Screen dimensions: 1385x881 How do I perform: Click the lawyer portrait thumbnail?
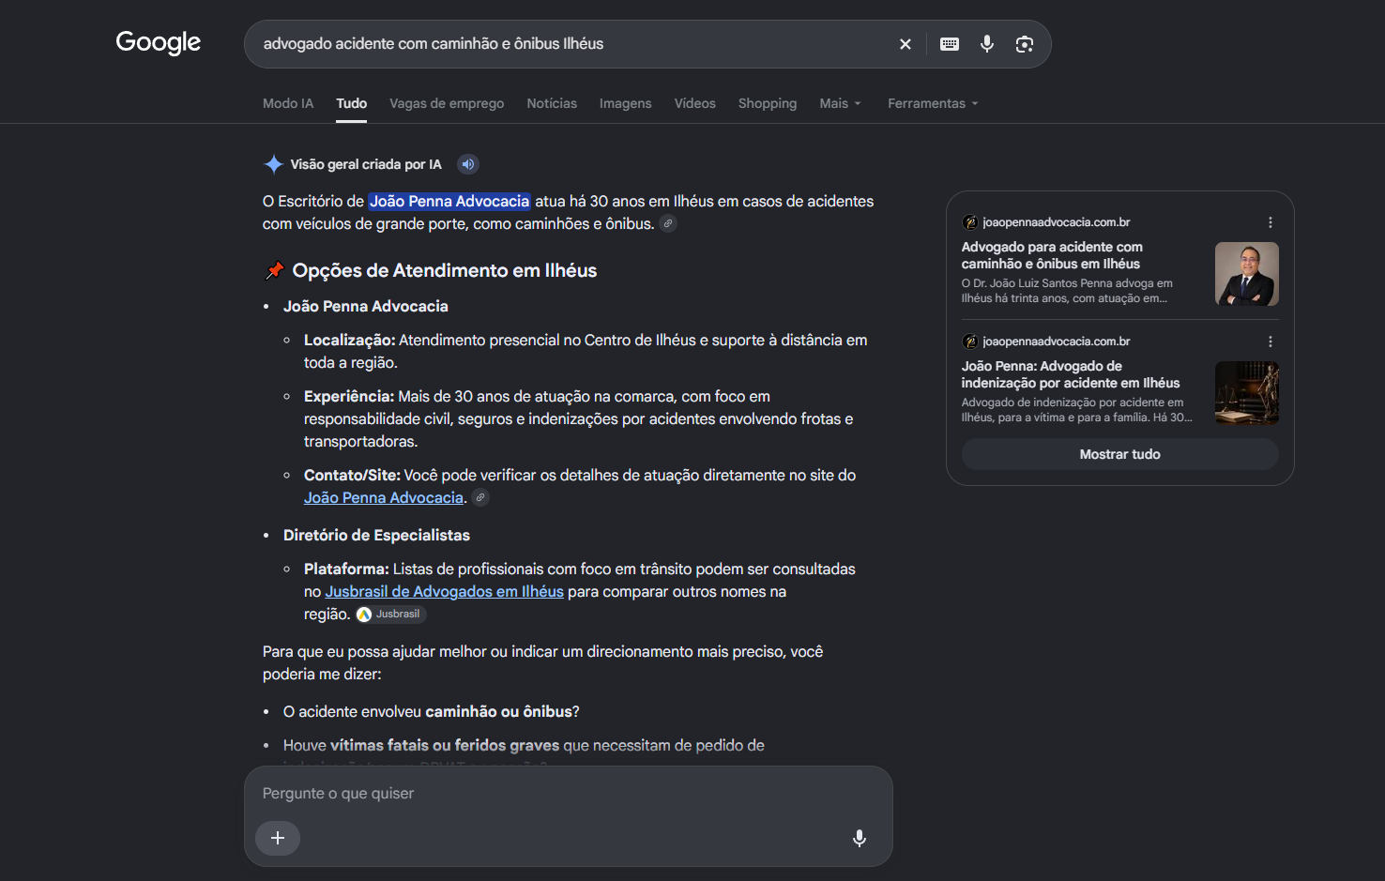coord(1247,274)
